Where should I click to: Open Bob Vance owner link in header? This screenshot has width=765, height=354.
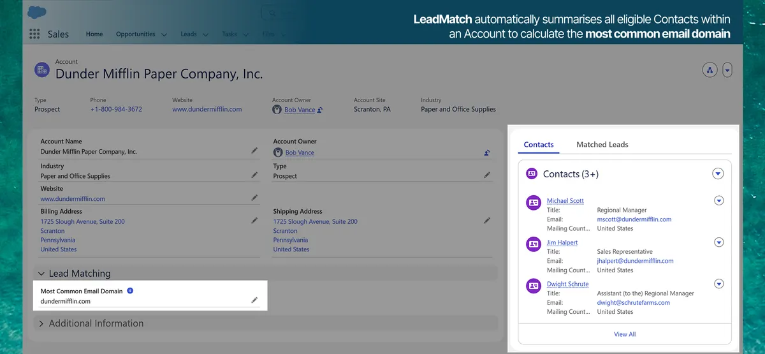(300, 110)
